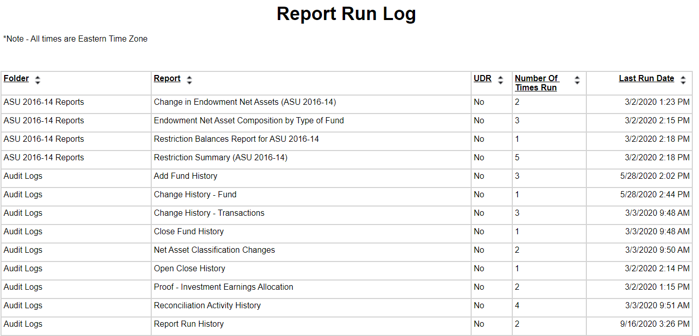
Task: Click the sort arrows beside Folder header
Action: click(38, 80)
